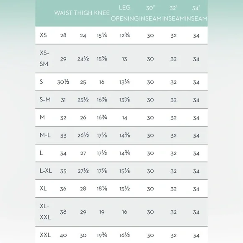243x243 pixels.
Task: Click the KNEE column header
Action: [x=102, y=13]
